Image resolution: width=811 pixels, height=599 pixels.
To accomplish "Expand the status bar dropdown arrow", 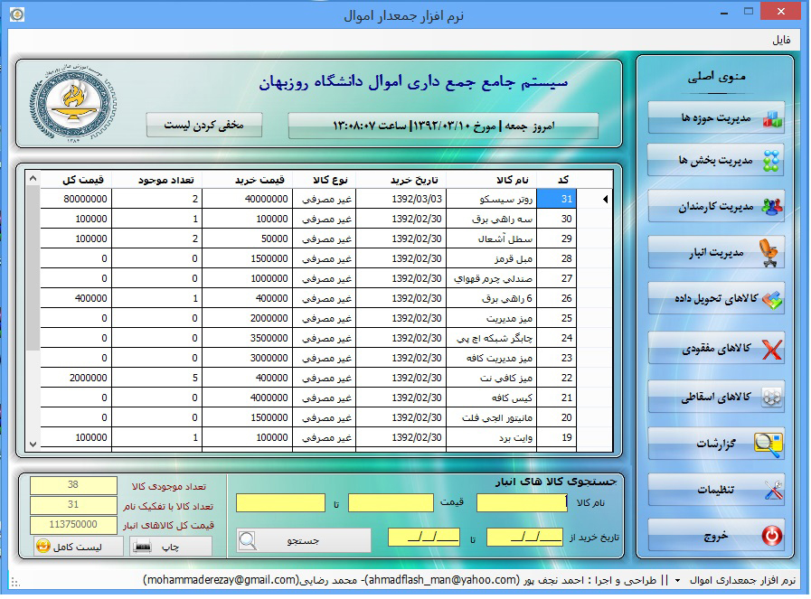I will (676, 580).
